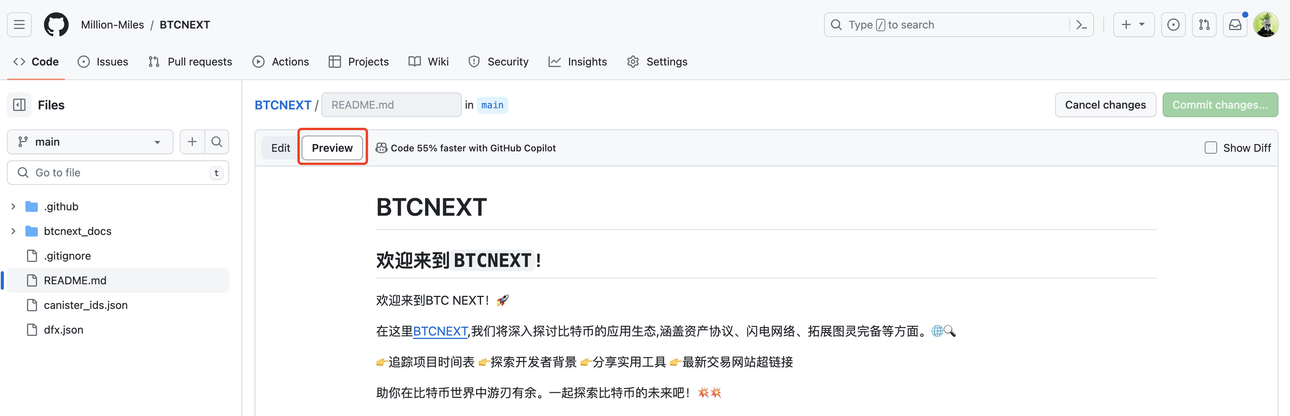Search files with the magnifier button
This screenshot has width=1290, height=416.
217,142
